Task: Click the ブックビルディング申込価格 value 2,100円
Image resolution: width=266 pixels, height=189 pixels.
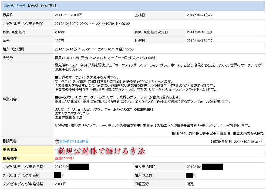Action: coord(61,184)
